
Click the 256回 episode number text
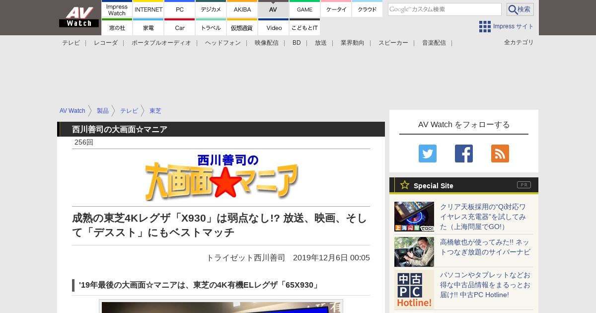[84, 142]
